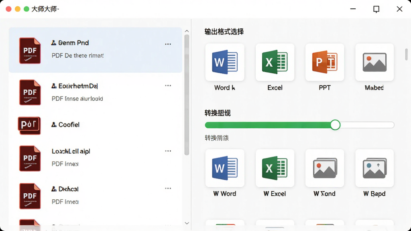Click the right panel scrollbar thumb
Screen dimensions: 411x231
(x=406, y=54)
